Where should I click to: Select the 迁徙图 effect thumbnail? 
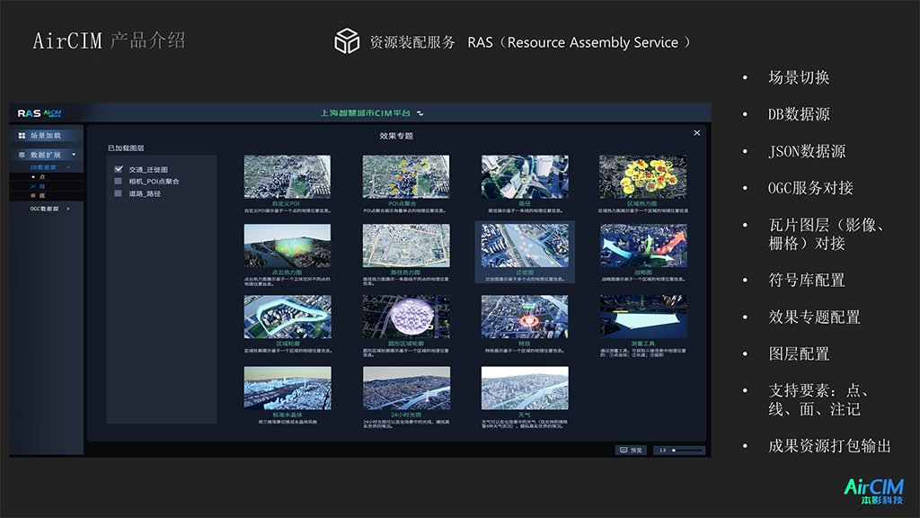(x=525, y=246)
